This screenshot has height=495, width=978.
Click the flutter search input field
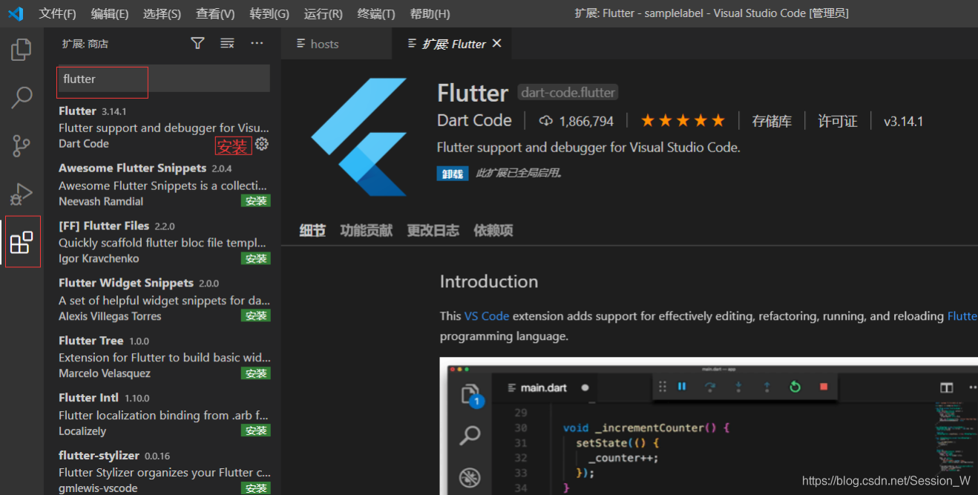(163, 79)
